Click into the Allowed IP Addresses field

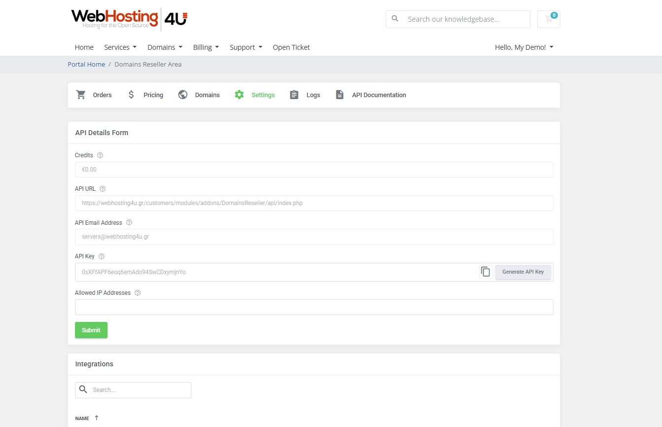tap(314, 307)
